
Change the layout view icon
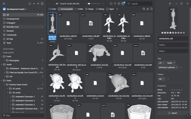[119, 4]
